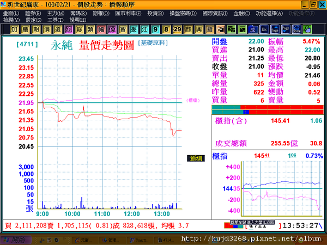Image resolution: width=327 pixels, height=245 pixels.
Task: Click the 額 toolbar button
Action: (188, 29)
